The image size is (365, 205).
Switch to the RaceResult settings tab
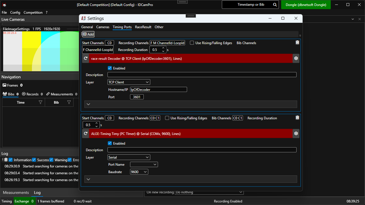(143, 27)
